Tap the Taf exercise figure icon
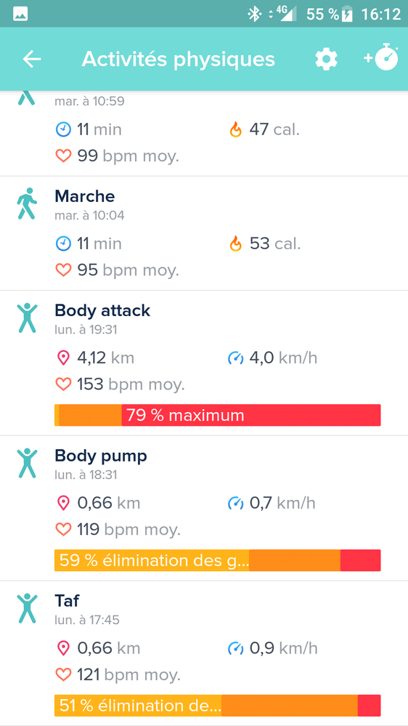This screenshot has height=726, width=408. (x=27, y=608)
